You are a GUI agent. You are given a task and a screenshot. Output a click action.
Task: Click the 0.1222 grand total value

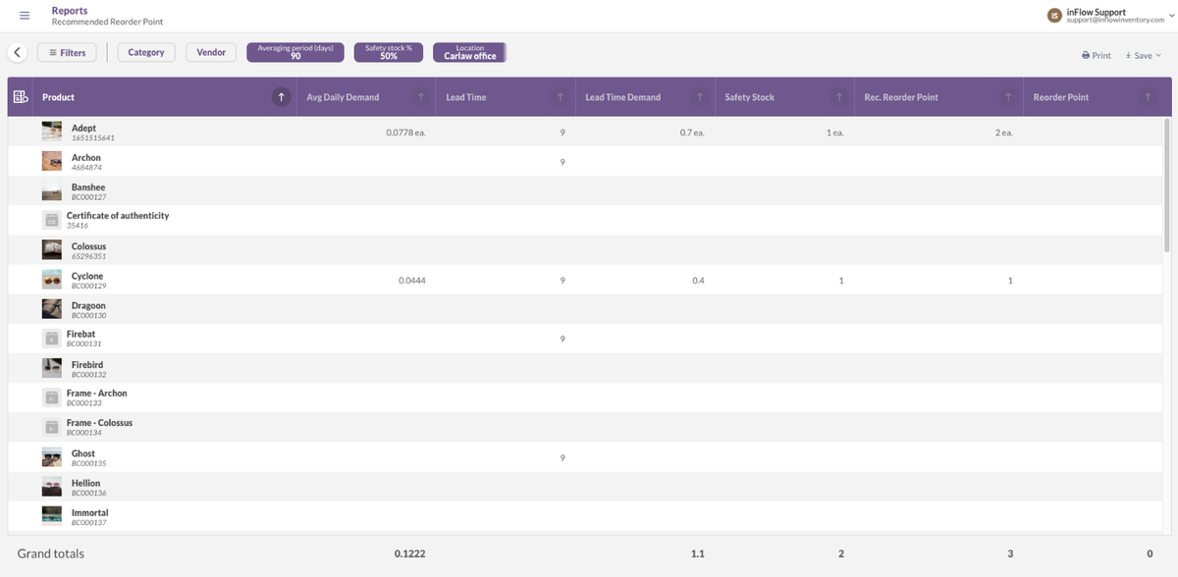pyautogui.click(x=409, y=554)
